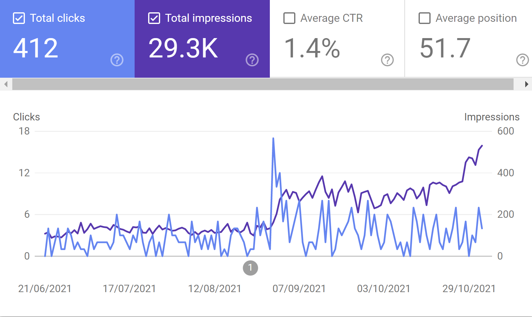The width and height of the screenshot is (532, 317).
Task: Select the Total impressions card label
Action: point(209,18)
